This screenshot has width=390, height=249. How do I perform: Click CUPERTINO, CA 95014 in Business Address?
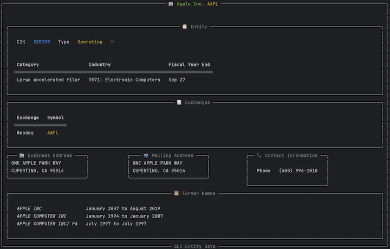tap(37, 171)
